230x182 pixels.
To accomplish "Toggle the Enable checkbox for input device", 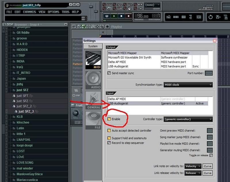I will (109, 119).
